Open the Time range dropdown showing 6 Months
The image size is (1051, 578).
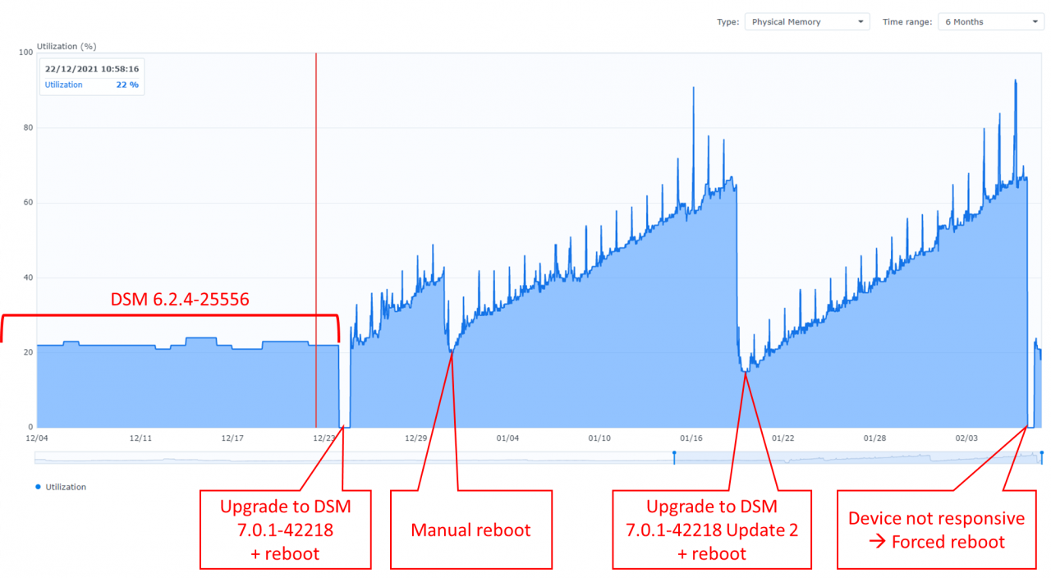click(990, 22)
